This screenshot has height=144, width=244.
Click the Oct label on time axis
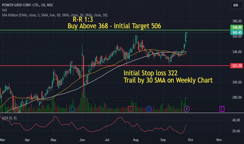click(191, 140)
